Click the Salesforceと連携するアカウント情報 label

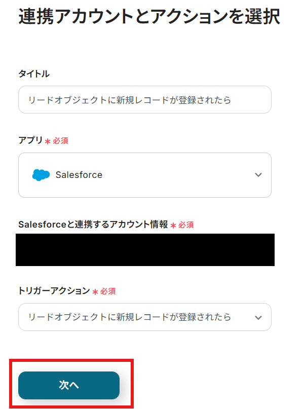click(93, 225)
